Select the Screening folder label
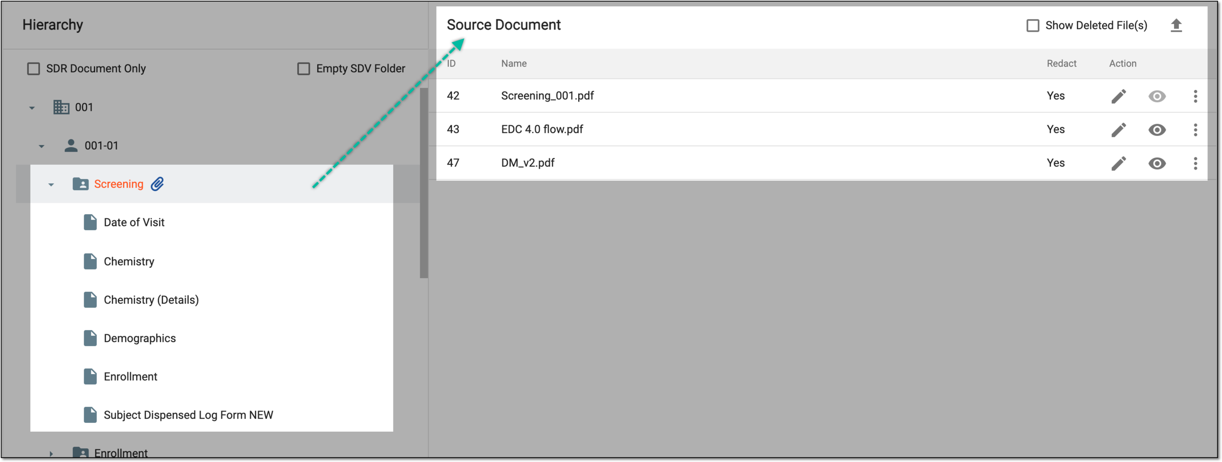 point(119,184)
